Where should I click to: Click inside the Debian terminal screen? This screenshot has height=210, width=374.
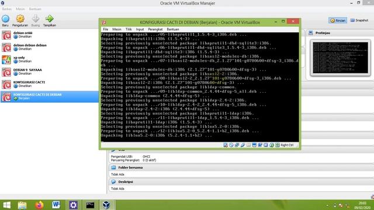tap(200, 87)
